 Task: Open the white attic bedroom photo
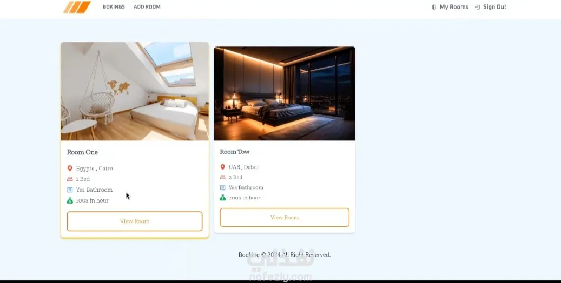coord(135,91)
